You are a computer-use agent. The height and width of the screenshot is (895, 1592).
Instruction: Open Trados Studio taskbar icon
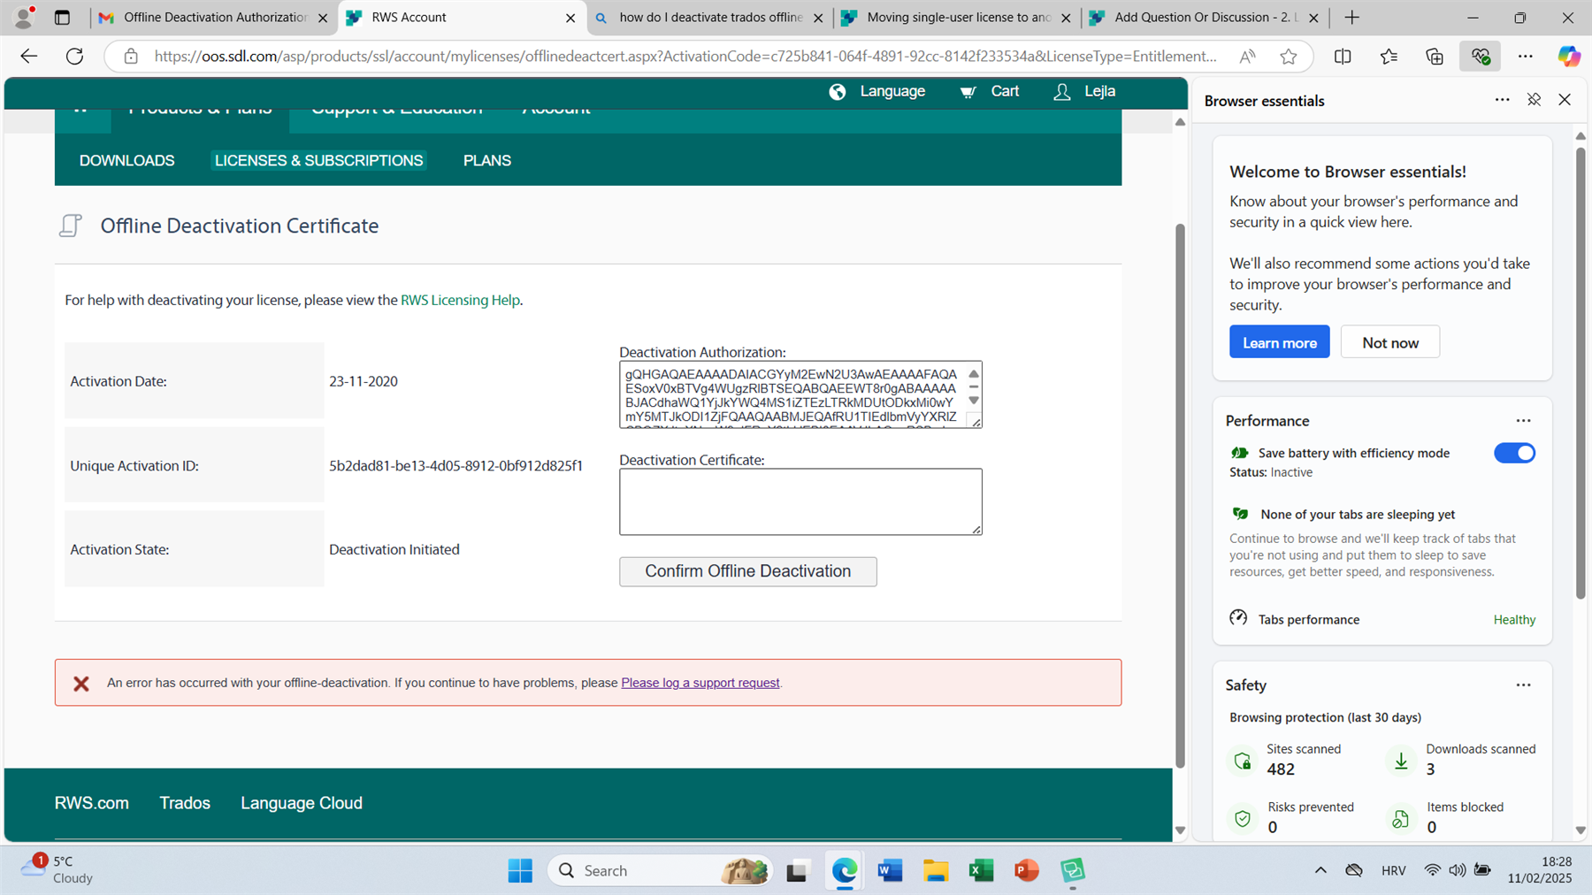click(1072, 871)
